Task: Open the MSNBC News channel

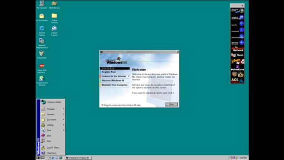Action: 237,55
